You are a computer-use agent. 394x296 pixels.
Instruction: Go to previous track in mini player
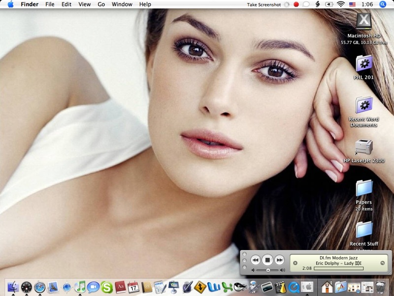255,259
